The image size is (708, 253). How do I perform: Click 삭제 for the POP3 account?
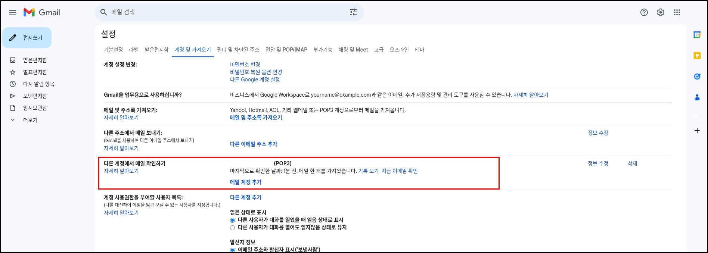tap(633, 163)
